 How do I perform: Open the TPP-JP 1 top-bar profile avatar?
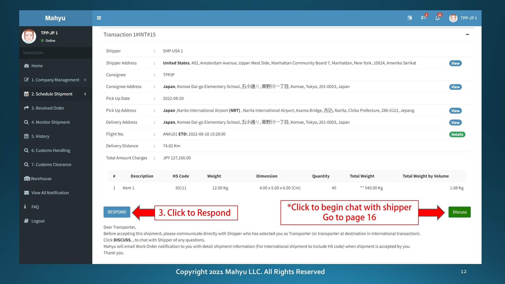click(453, 18)
